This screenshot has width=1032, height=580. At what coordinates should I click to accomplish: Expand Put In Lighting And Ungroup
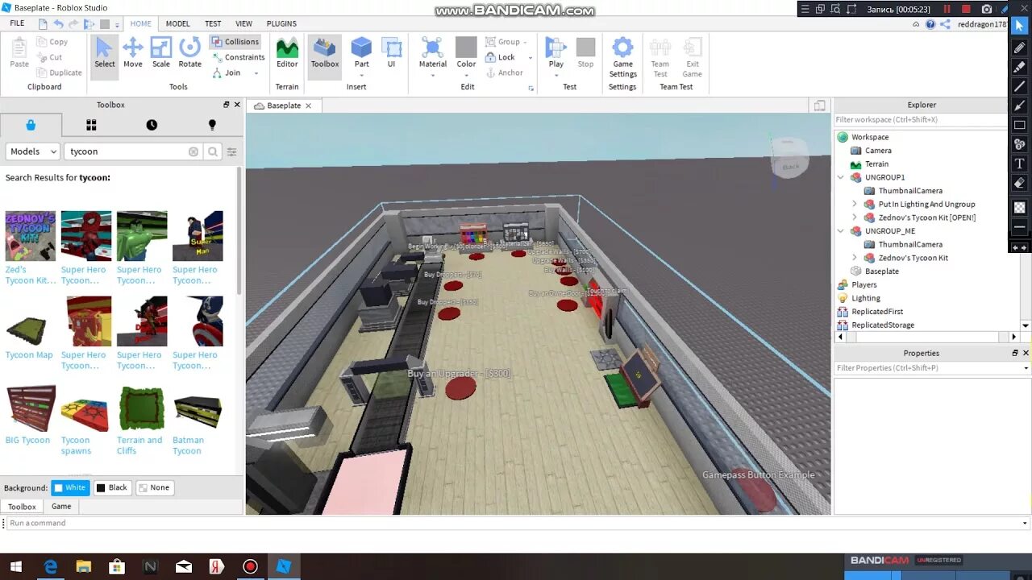855,205
